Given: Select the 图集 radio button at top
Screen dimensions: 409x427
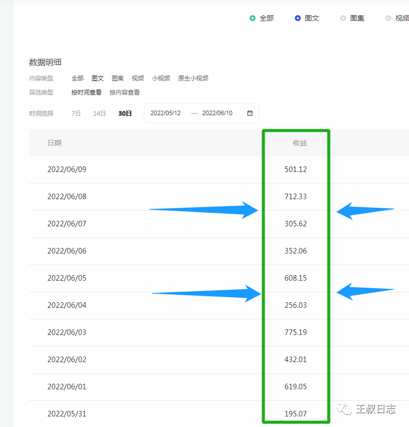Looking at the screenshot, I should 343,18.
